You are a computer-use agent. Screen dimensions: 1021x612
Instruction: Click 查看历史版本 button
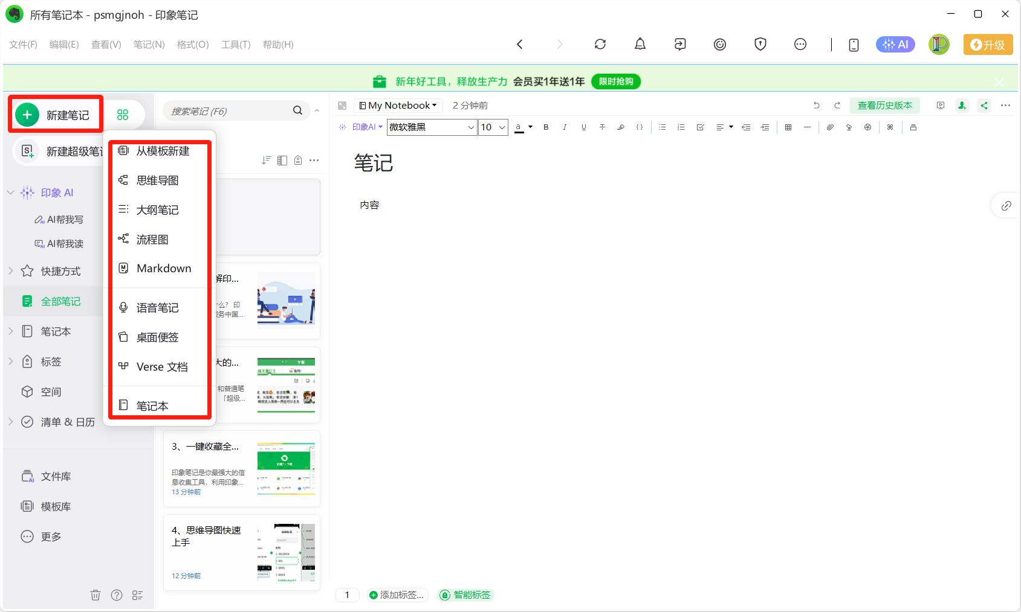click(x=885, y=106)
